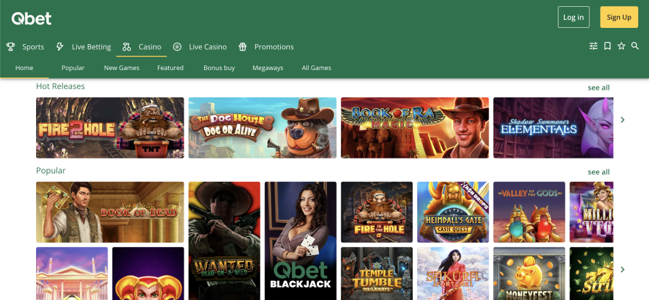
Task: Select the Home tab
Action: click(x=24, y=68)
